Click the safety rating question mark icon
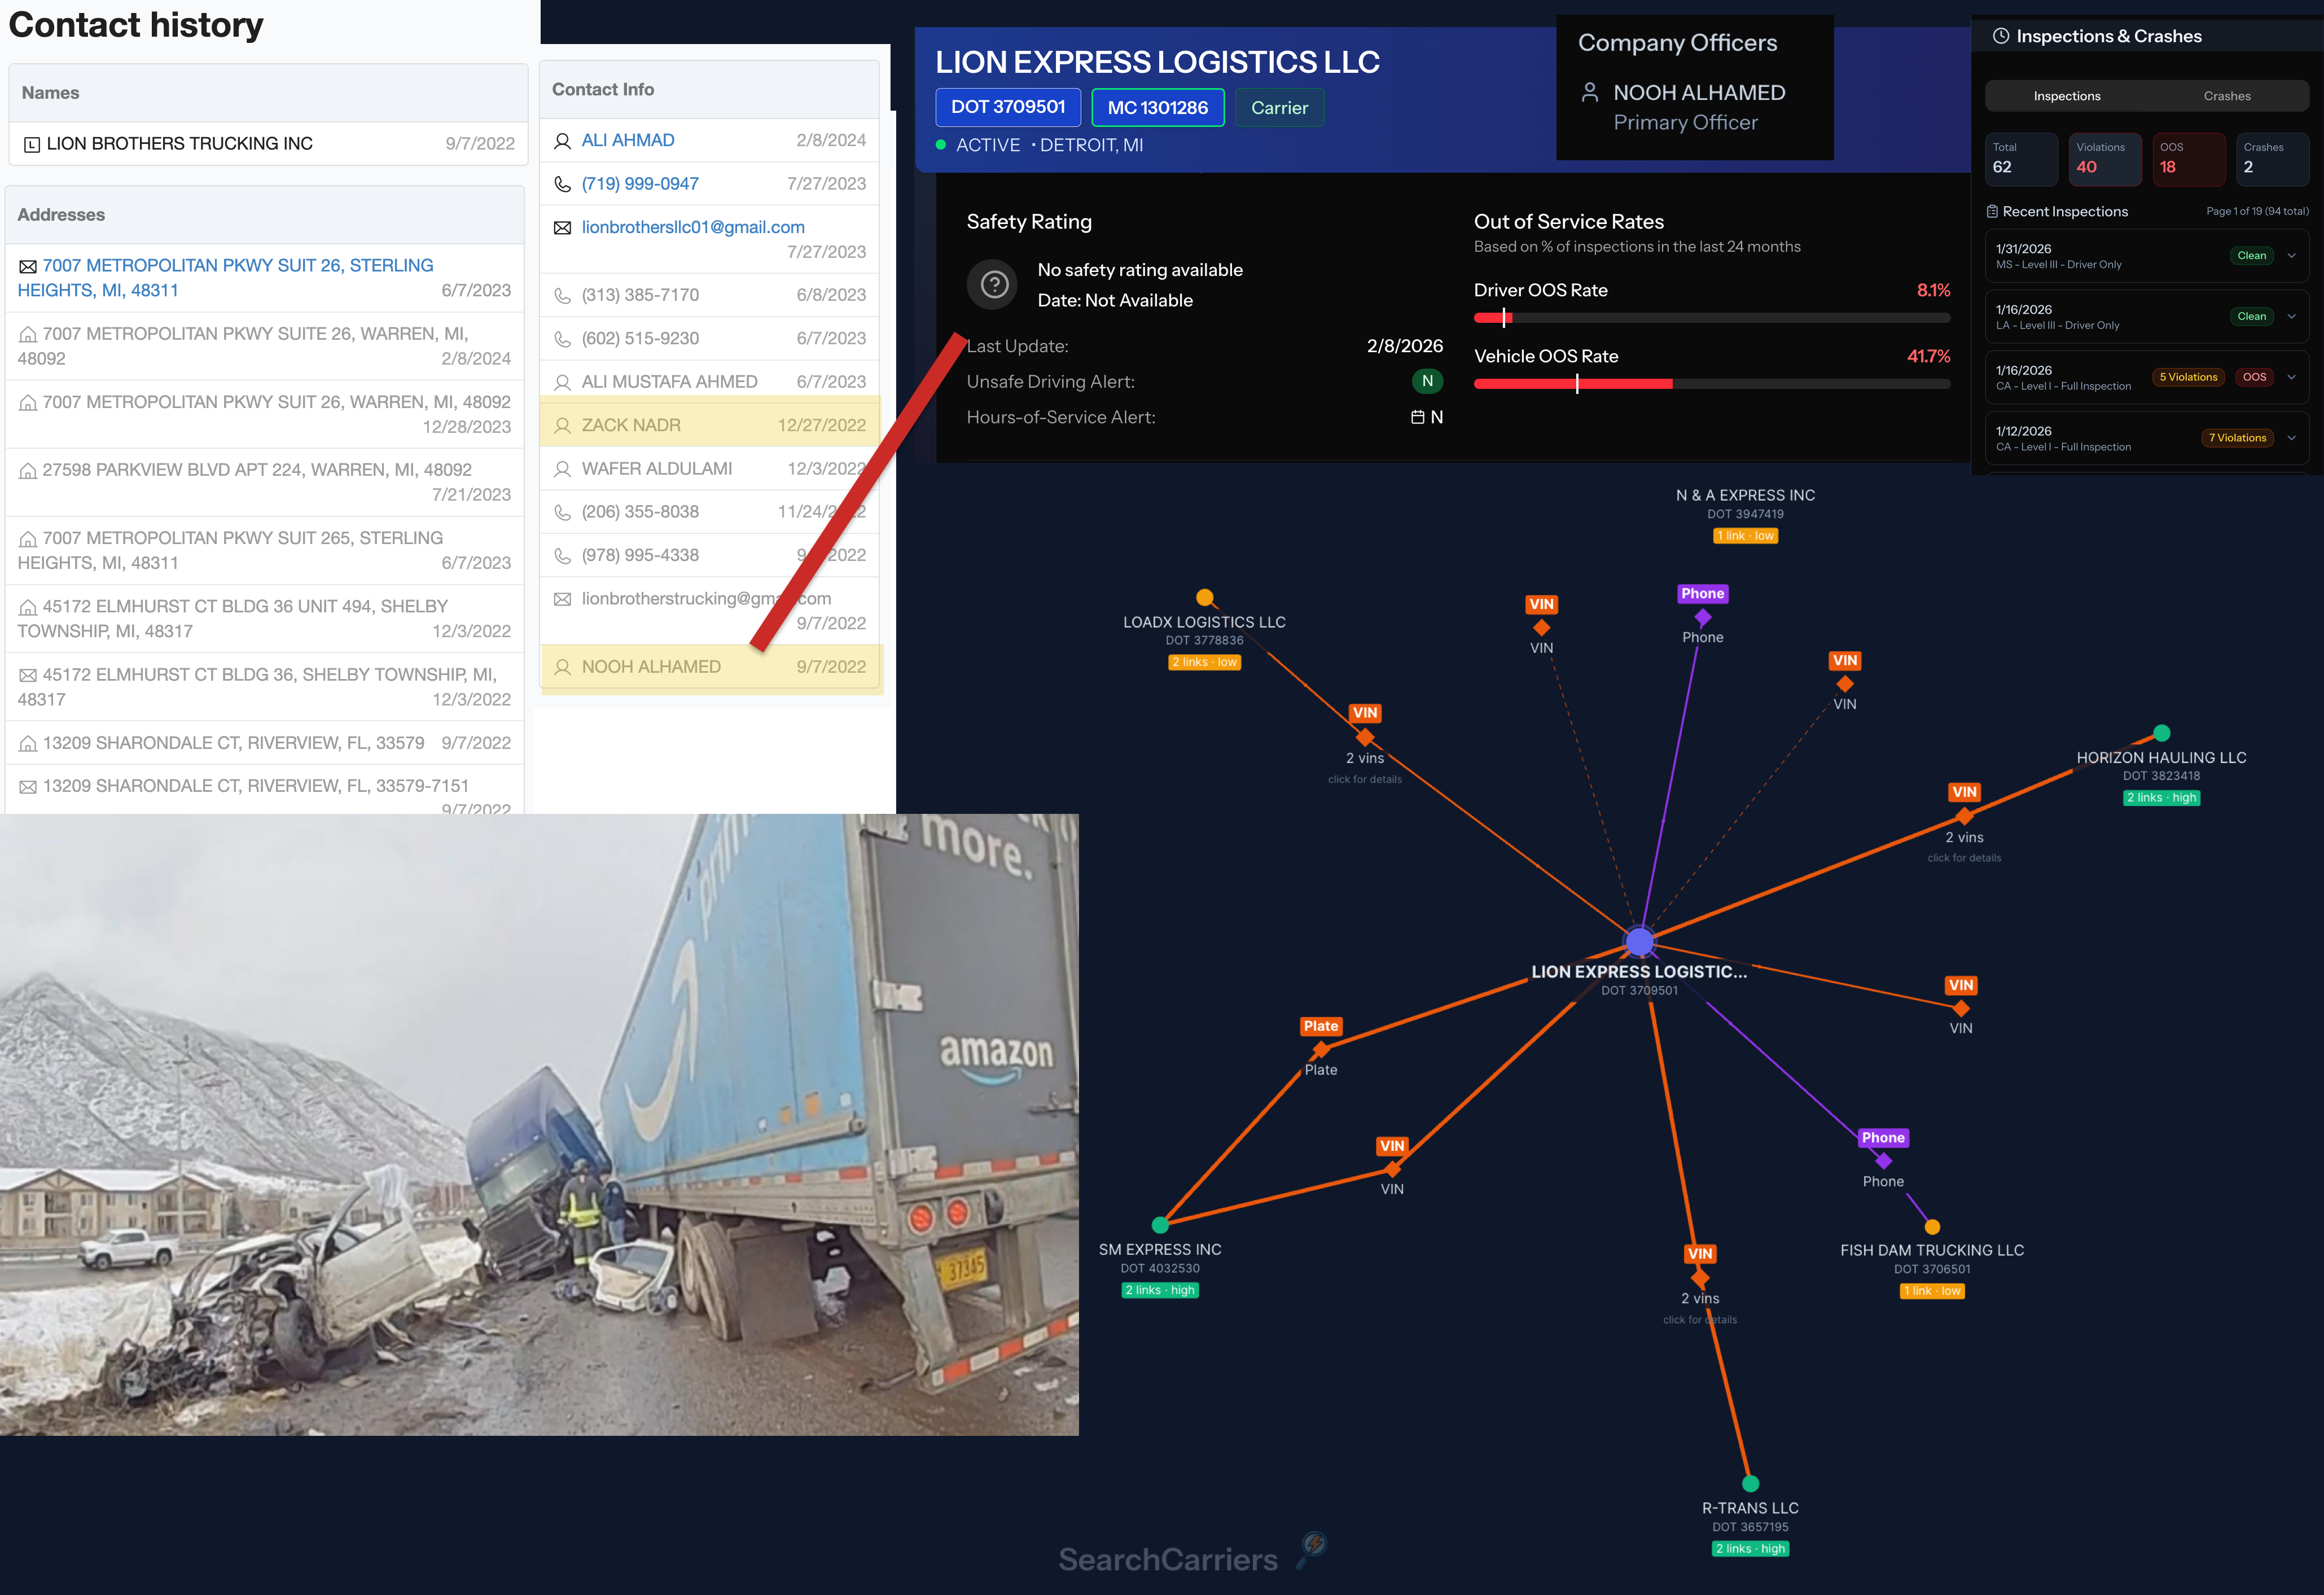Viewport: 2324px width, 1595px height. tap(993, 285)
